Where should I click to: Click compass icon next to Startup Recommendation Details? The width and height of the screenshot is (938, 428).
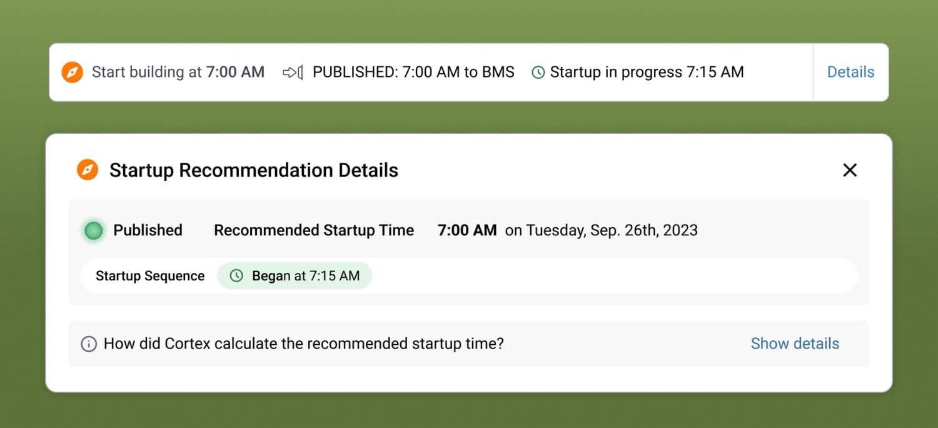(88, 170)
